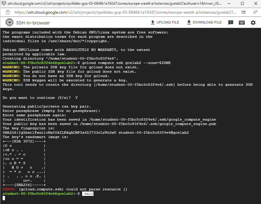Open the keyboard shortcuts icon
Image resolution: width=261 pixels, height=204 pixels.
(242, 23)
